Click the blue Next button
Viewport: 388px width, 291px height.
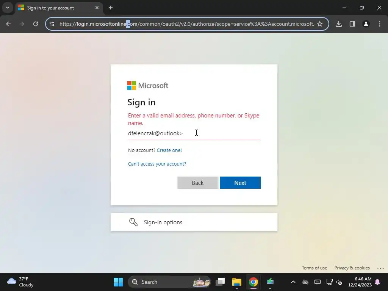point(240,183)
